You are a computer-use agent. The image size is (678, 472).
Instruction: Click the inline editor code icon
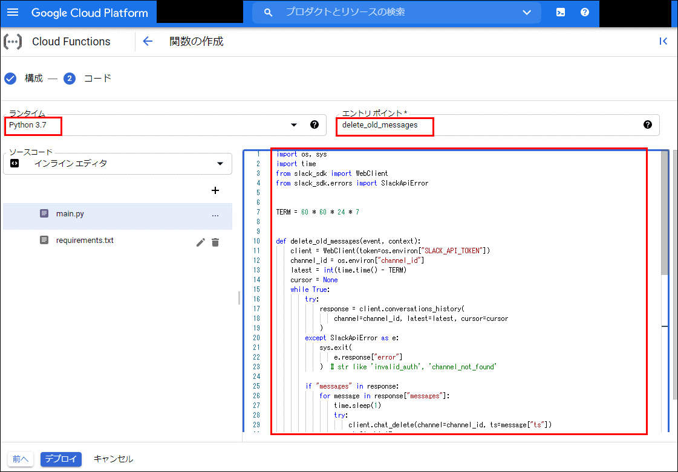pyautogui.click(x=15, y=163)
